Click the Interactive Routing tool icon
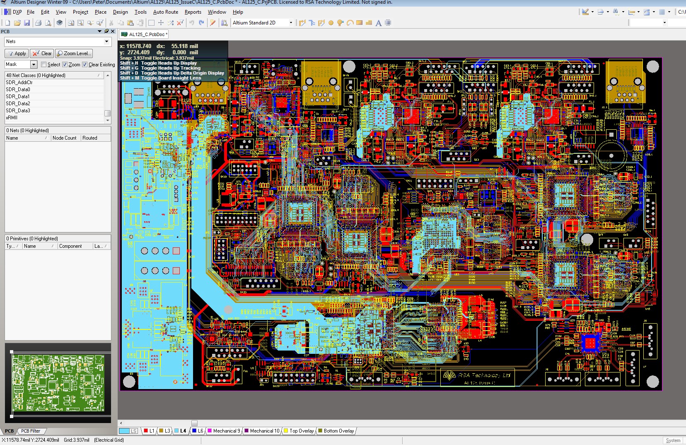Screen dimensions: 686x445 click(302, 23)
